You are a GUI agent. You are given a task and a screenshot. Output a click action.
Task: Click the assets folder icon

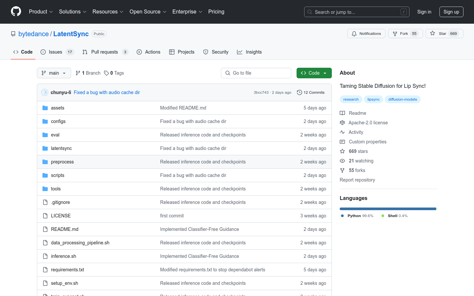point(45,108)
